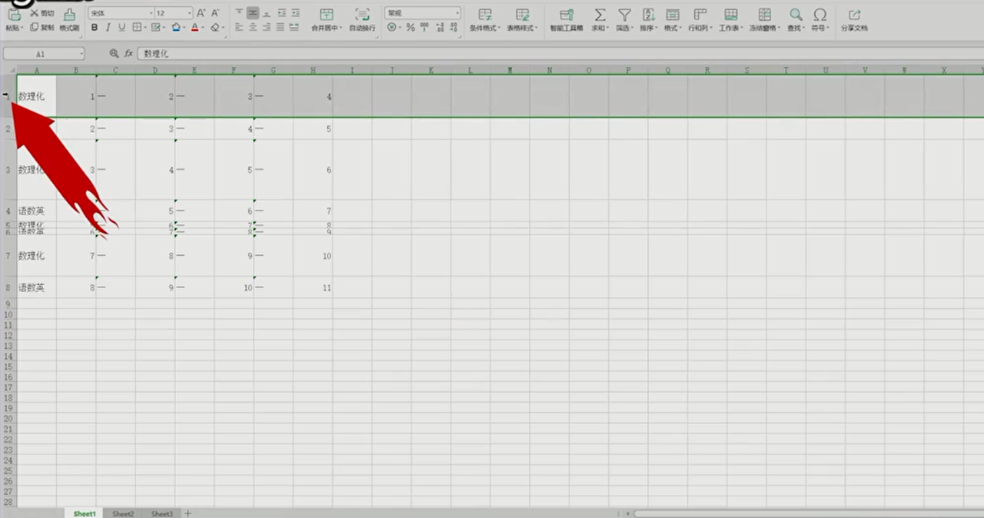The width and height of the screenshot is (984, 518).
Task: Add a new sheet with plus button
Action: (x=188, y=513)
